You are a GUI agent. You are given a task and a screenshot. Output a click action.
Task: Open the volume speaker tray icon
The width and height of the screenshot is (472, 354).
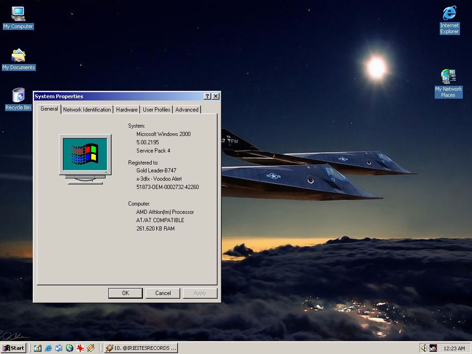pos(424,348)
